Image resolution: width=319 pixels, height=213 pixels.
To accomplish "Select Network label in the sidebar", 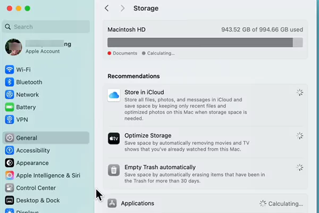I will pyautogui.click(x=28, y=95).
